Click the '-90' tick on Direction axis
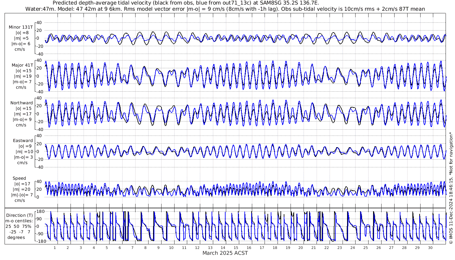455x260 pixels. (40, 234)
